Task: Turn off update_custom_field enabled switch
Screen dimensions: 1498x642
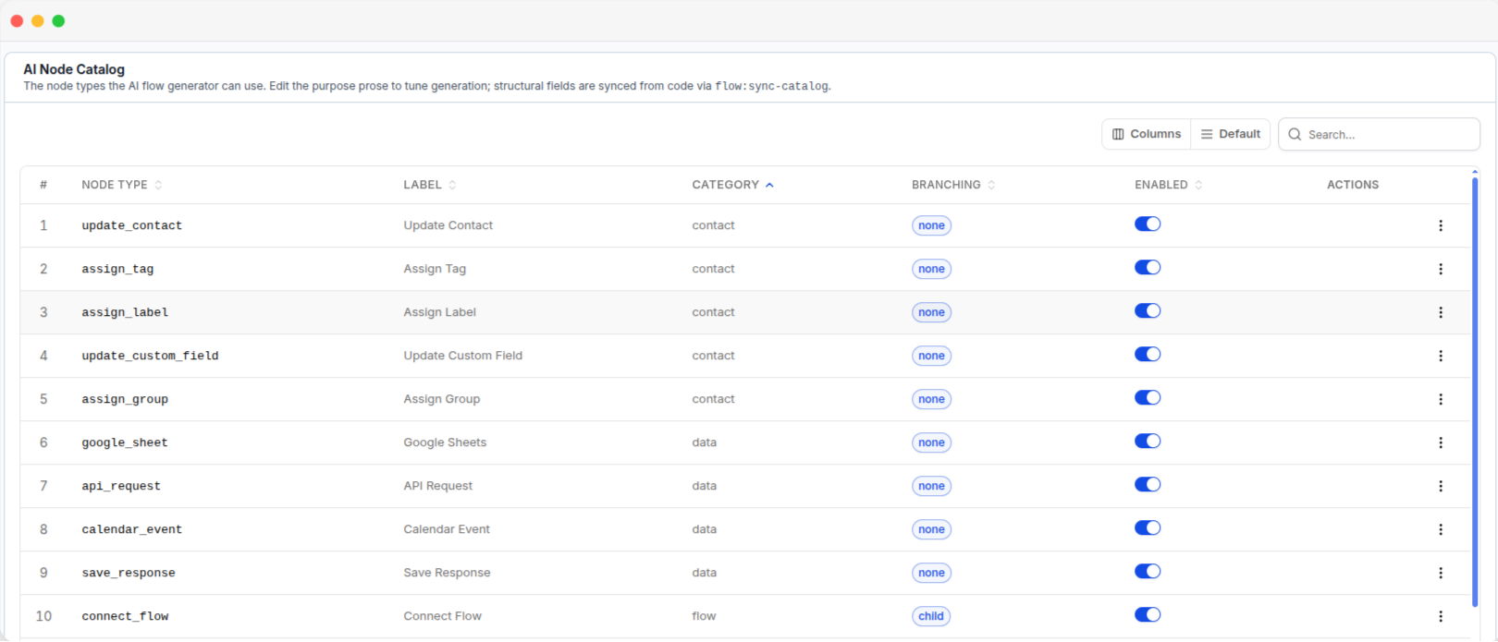Action: (x=1148, y=355)
